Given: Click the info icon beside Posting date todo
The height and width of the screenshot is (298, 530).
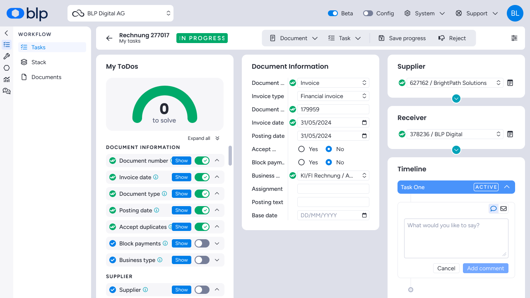Looking at the screenshot, I should (x=157, y=210).
